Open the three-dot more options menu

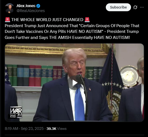coord(142,7)
